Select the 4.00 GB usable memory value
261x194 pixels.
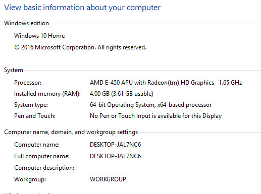coord(122,94)
